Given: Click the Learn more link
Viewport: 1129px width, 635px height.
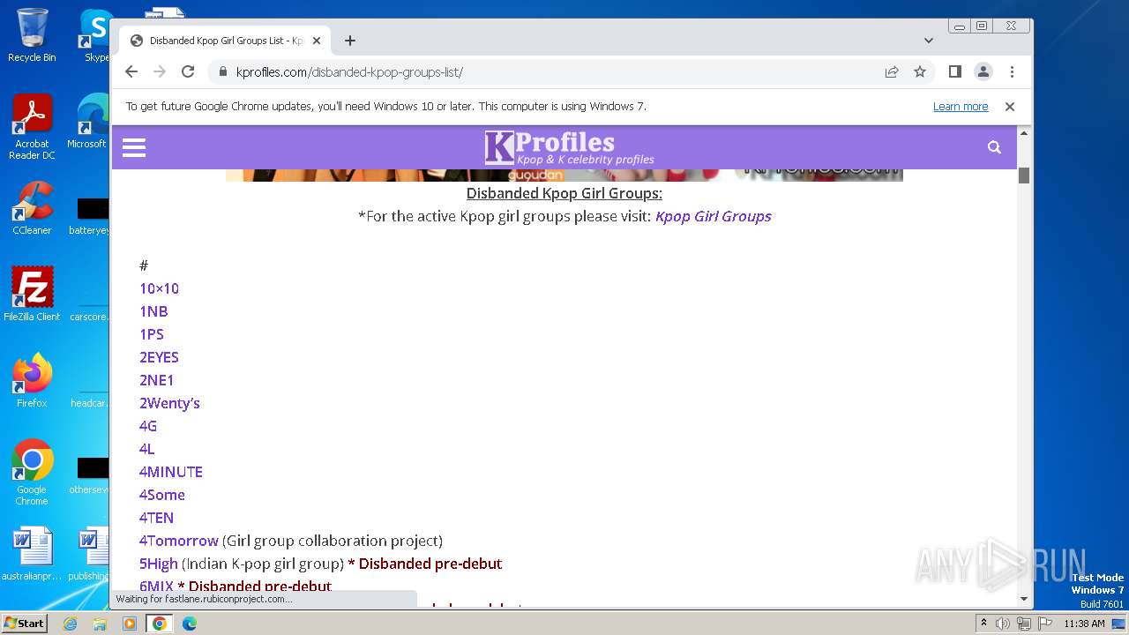Looking at the screenshot, I should pyautogui.click(x=961, y=106).
